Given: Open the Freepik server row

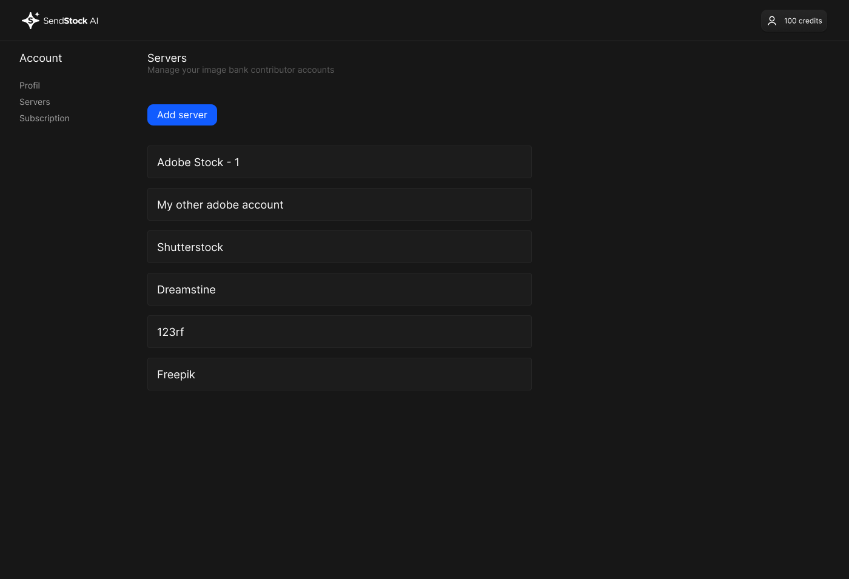Looking at the screenshot, I should [x=340, y=374].
